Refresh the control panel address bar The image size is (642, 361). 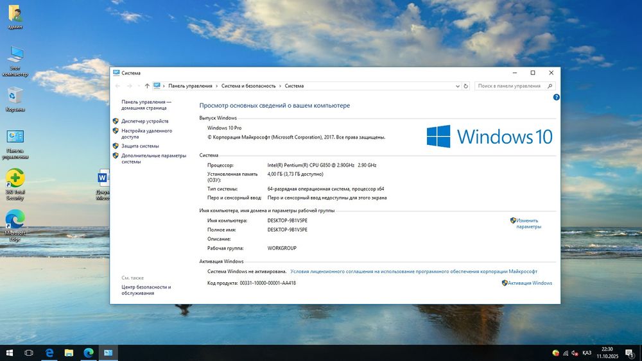point(465,87)
